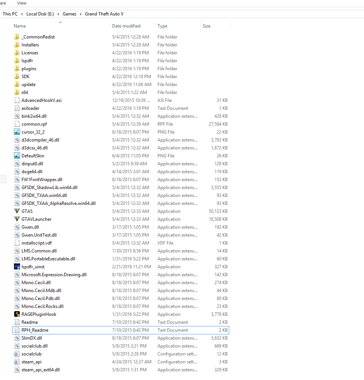
Task: Click the RPF File type cell
Action: coord(165,124)
